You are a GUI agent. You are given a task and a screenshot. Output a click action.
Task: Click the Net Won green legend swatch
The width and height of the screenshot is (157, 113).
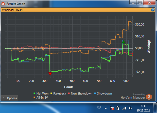[34, 94]
